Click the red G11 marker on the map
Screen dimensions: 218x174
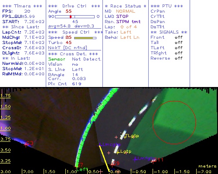click(157, 160)
